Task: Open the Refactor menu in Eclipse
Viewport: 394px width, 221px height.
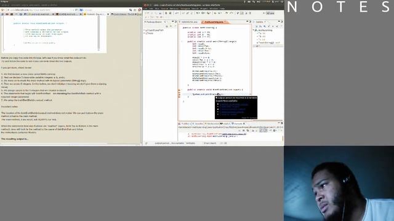Action: point(174,9)
